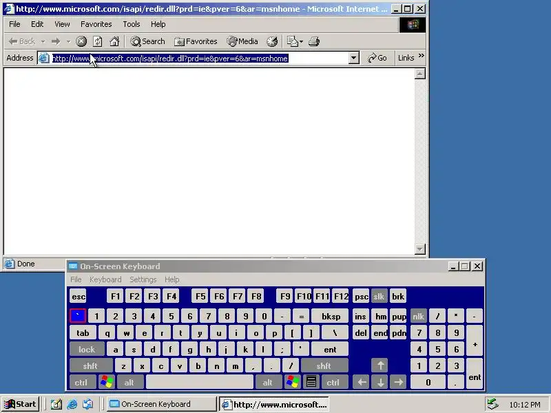This screenshot has width=551, height=413.
Task: Expand the Mail button dropdown arrow
Action: pos(301,42)
